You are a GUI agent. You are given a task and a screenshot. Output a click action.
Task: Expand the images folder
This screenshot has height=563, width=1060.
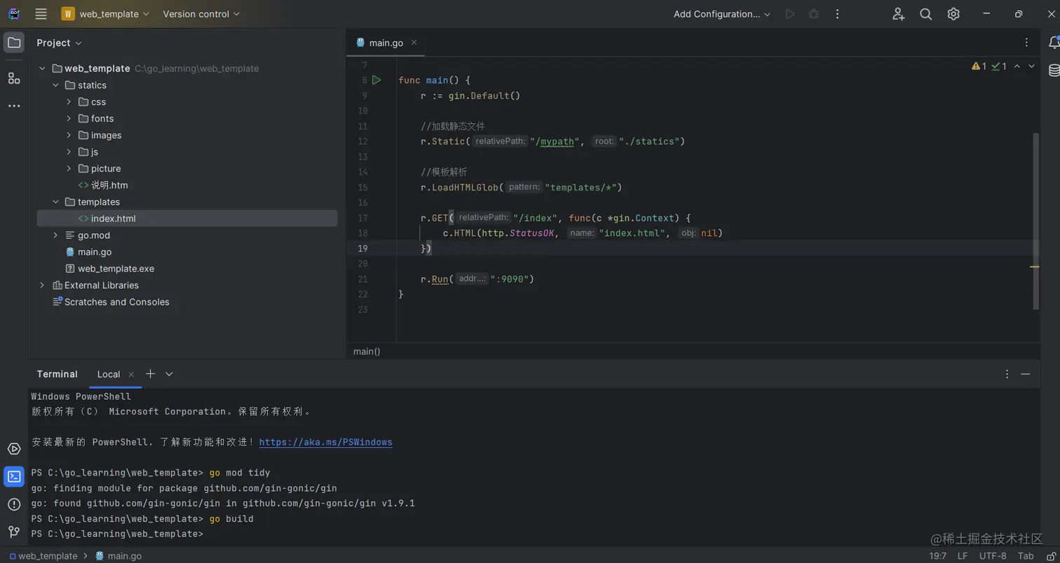(69, 135)
